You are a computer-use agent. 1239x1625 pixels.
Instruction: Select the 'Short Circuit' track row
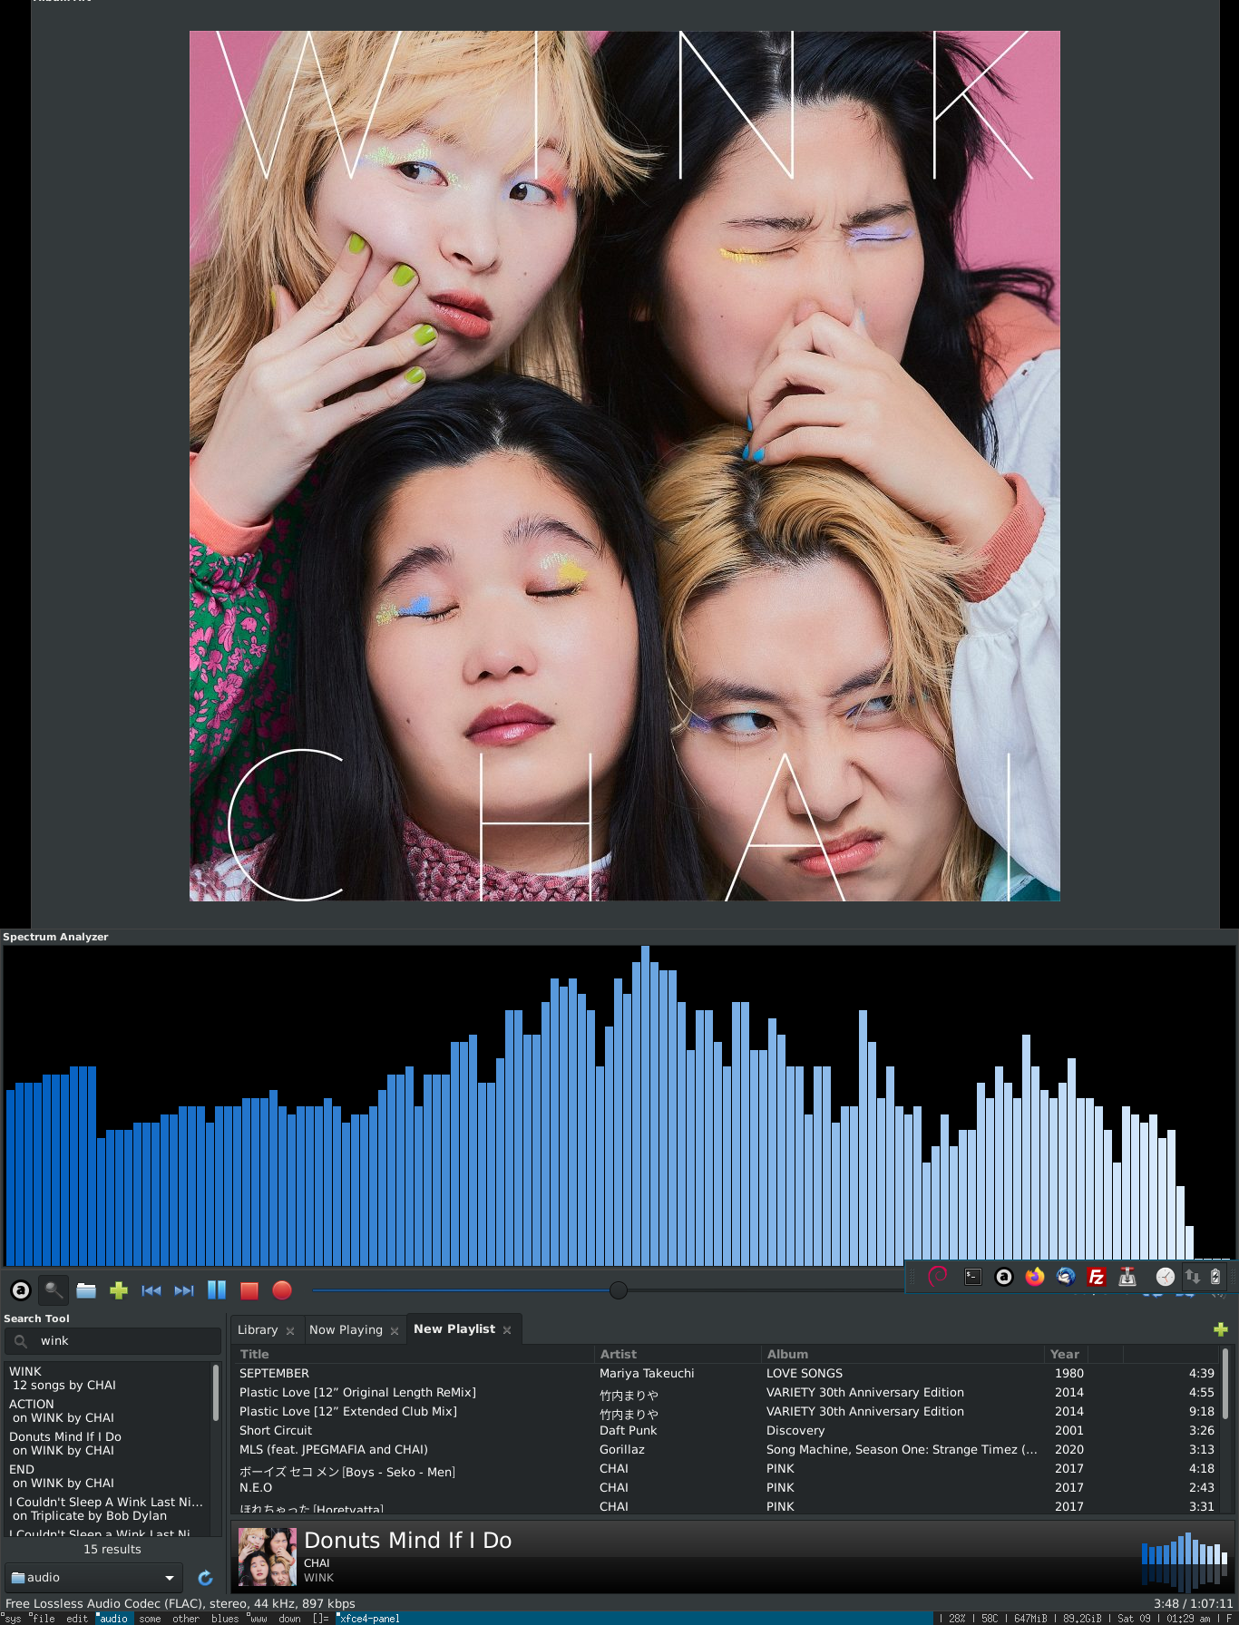coord(726,1431)
